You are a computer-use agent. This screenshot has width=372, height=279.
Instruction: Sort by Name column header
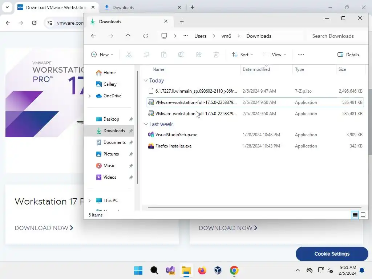158,69
